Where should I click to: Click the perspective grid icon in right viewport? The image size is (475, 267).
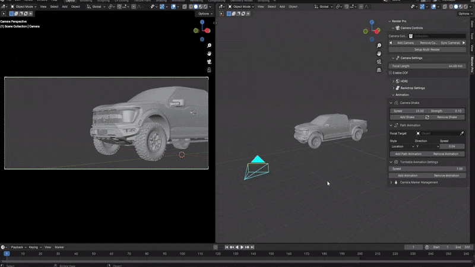point(379,70)
